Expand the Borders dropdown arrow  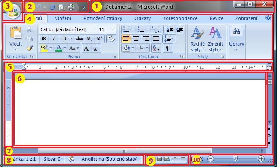click(147, 48)
